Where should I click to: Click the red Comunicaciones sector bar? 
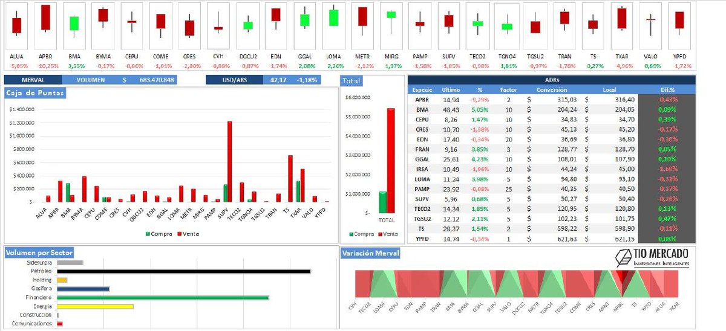[x=59, y=324]
